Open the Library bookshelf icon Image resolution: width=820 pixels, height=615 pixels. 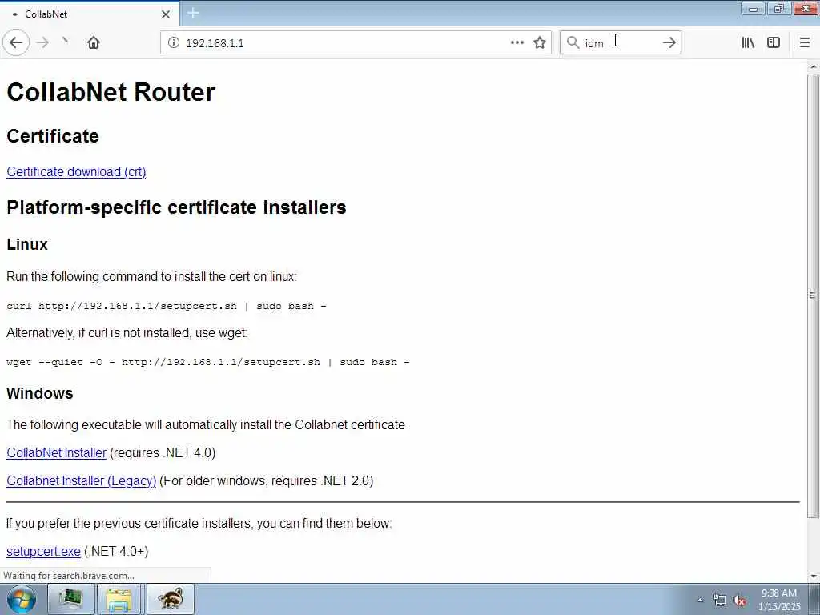pos(748,42)
